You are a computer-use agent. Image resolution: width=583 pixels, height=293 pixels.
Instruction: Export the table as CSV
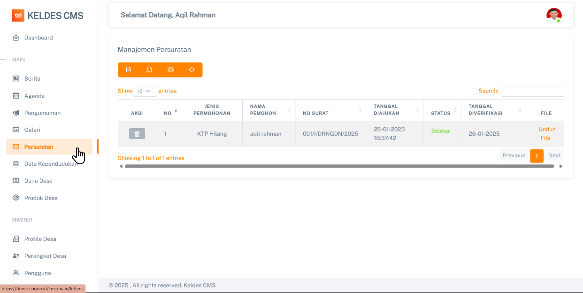(149, 69)
